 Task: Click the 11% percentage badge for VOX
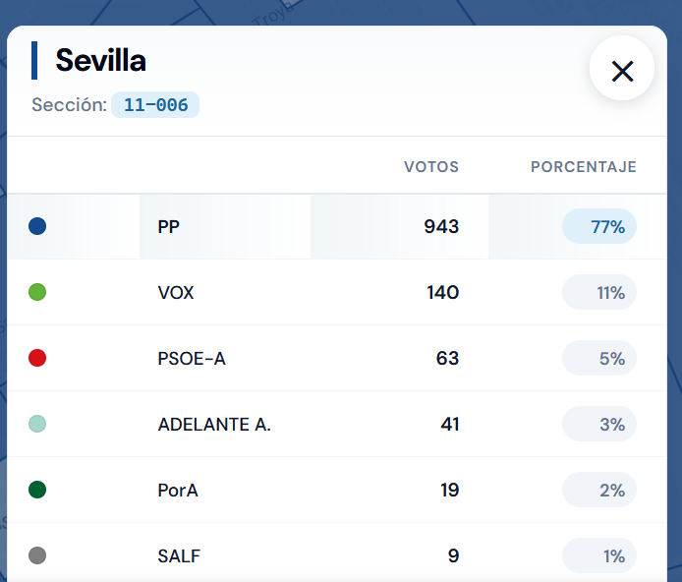click(x=599, y=292)
